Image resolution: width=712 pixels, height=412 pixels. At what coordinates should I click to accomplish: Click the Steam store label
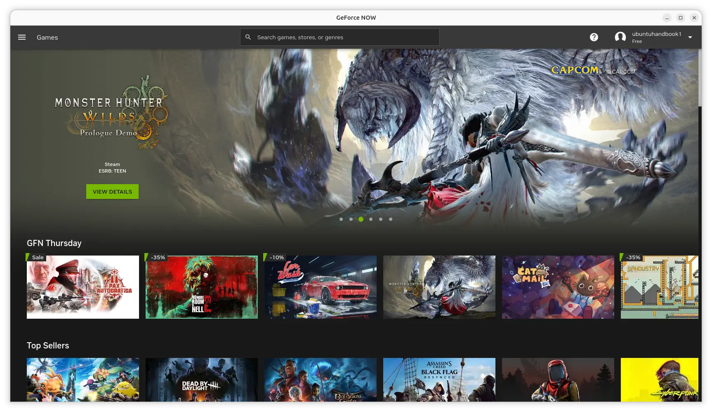click(x=112, y=164)
